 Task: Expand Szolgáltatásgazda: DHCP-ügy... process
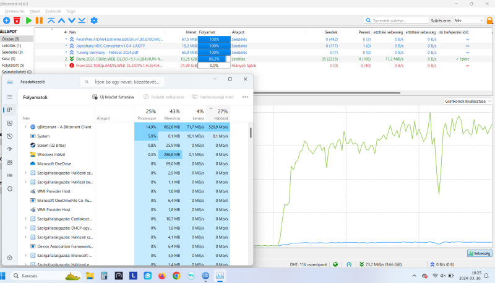(25, 228)
